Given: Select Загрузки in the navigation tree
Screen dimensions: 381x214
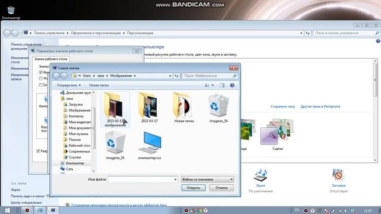Looking at the screenshot, I should [76, 105].
